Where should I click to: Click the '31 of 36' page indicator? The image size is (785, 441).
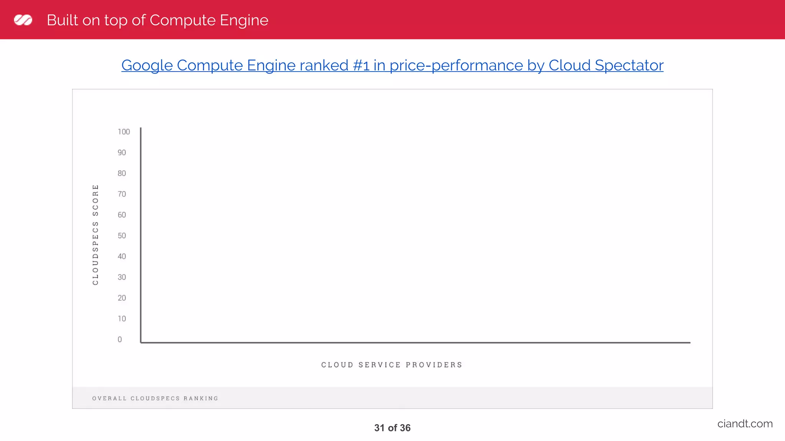point(392,428)
